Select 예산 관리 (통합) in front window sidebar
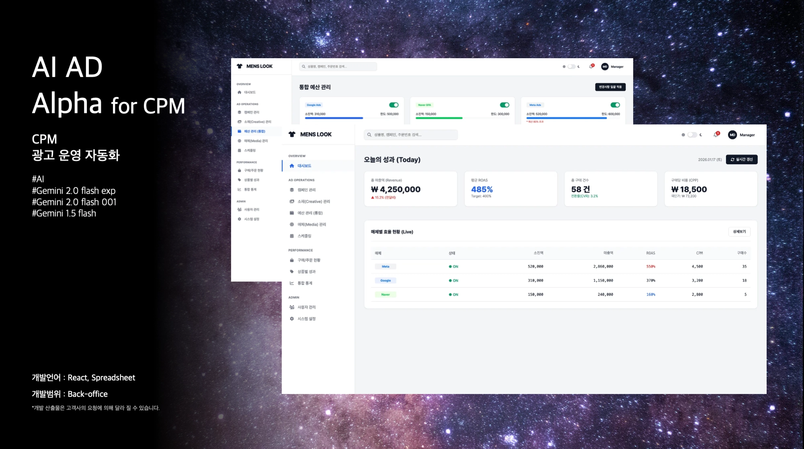 pyautogui.click(x=310, y=213)
